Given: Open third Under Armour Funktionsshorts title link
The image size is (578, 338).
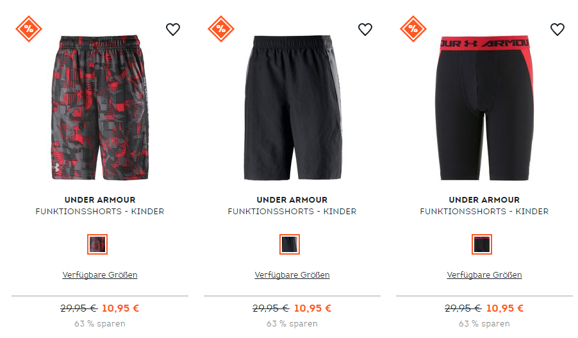Looking at the screenshot, I should click(x=484, y=205).
